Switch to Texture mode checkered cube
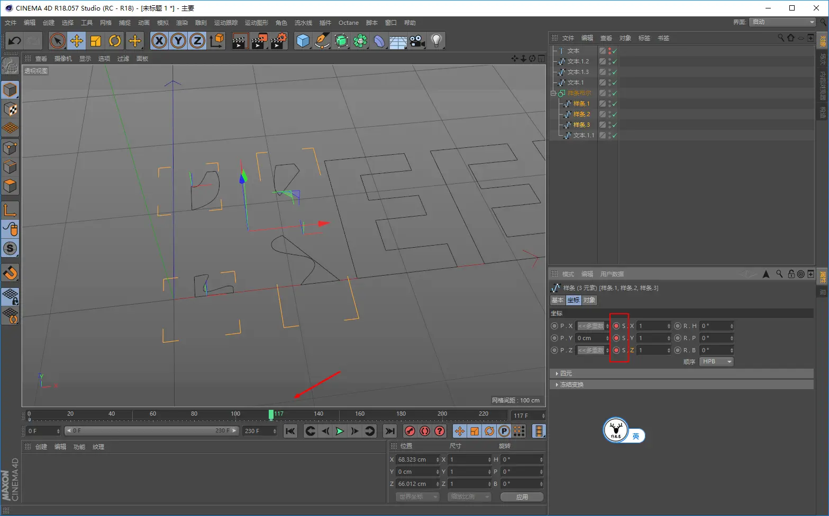 10,109
